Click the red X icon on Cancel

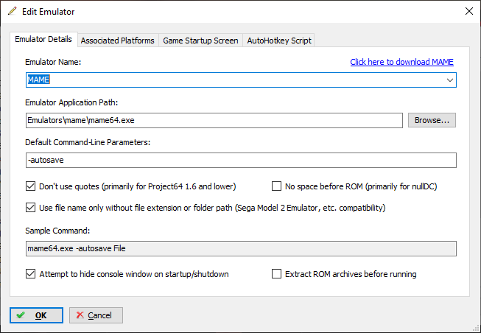[x=80, y=315]
